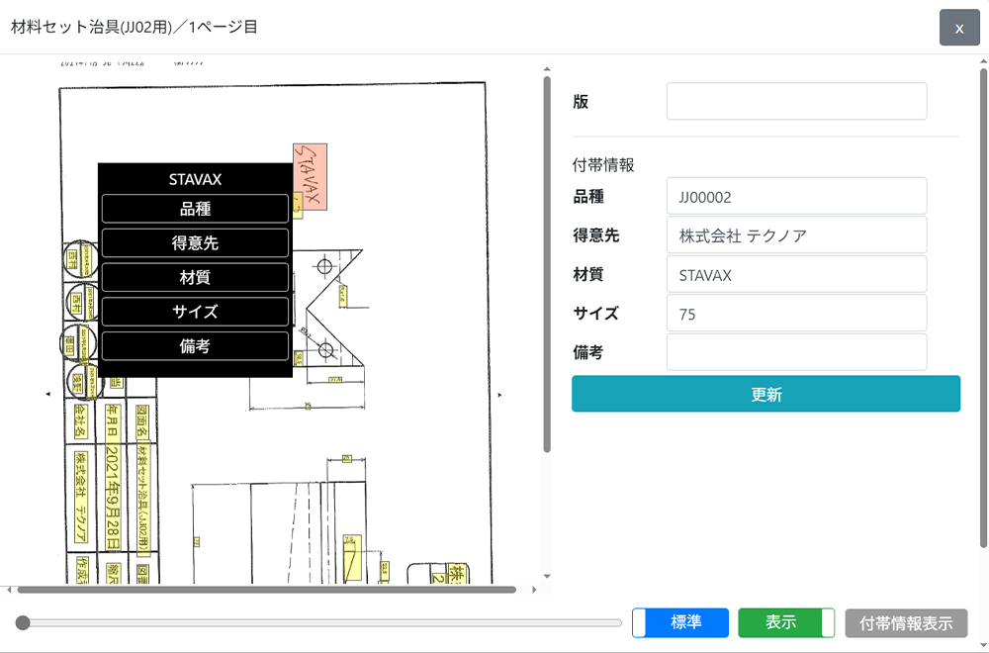This screenshot has height=653, width=989.
Task: Toggle the green 表示 switch
Action: tap(786, 622)
